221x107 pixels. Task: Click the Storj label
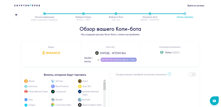(x=31, y=100)
